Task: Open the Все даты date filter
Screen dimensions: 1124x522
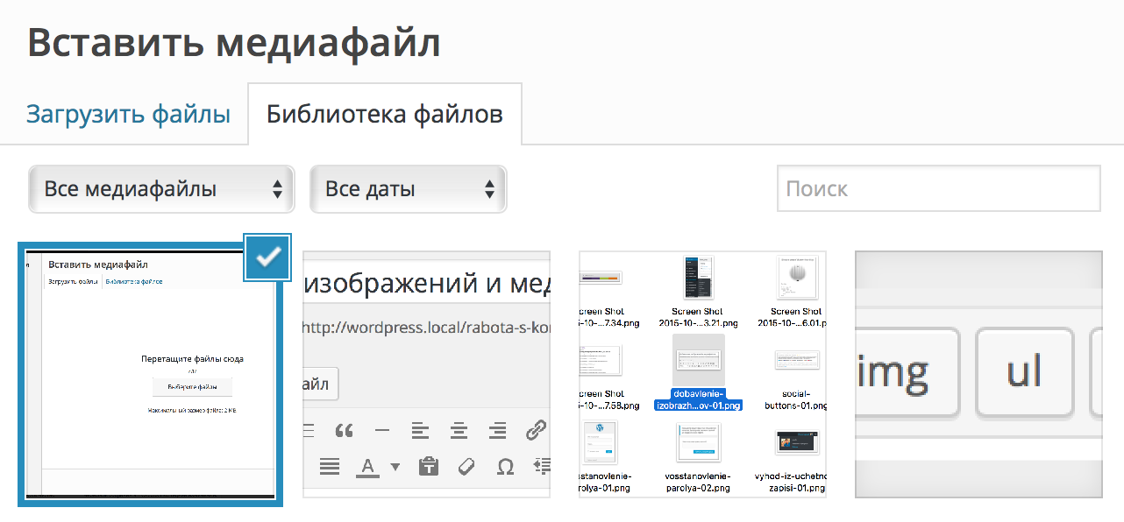Action: coord(408,189)
